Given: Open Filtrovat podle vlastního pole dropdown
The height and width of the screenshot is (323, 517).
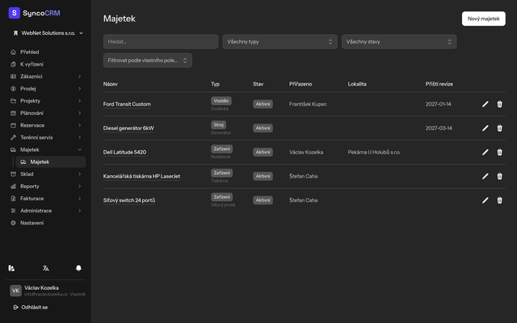Looking at the screenshot, I should click(x=147, y=61).
